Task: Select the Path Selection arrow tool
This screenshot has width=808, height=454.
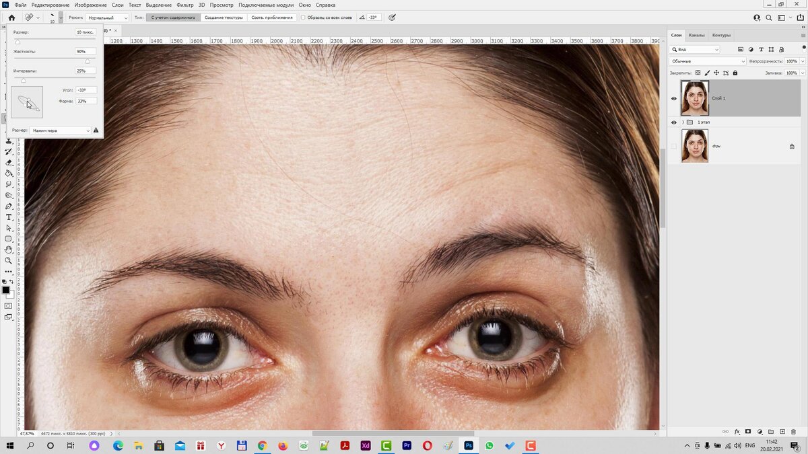Action: pyautogui.click(x=9, y=228)
